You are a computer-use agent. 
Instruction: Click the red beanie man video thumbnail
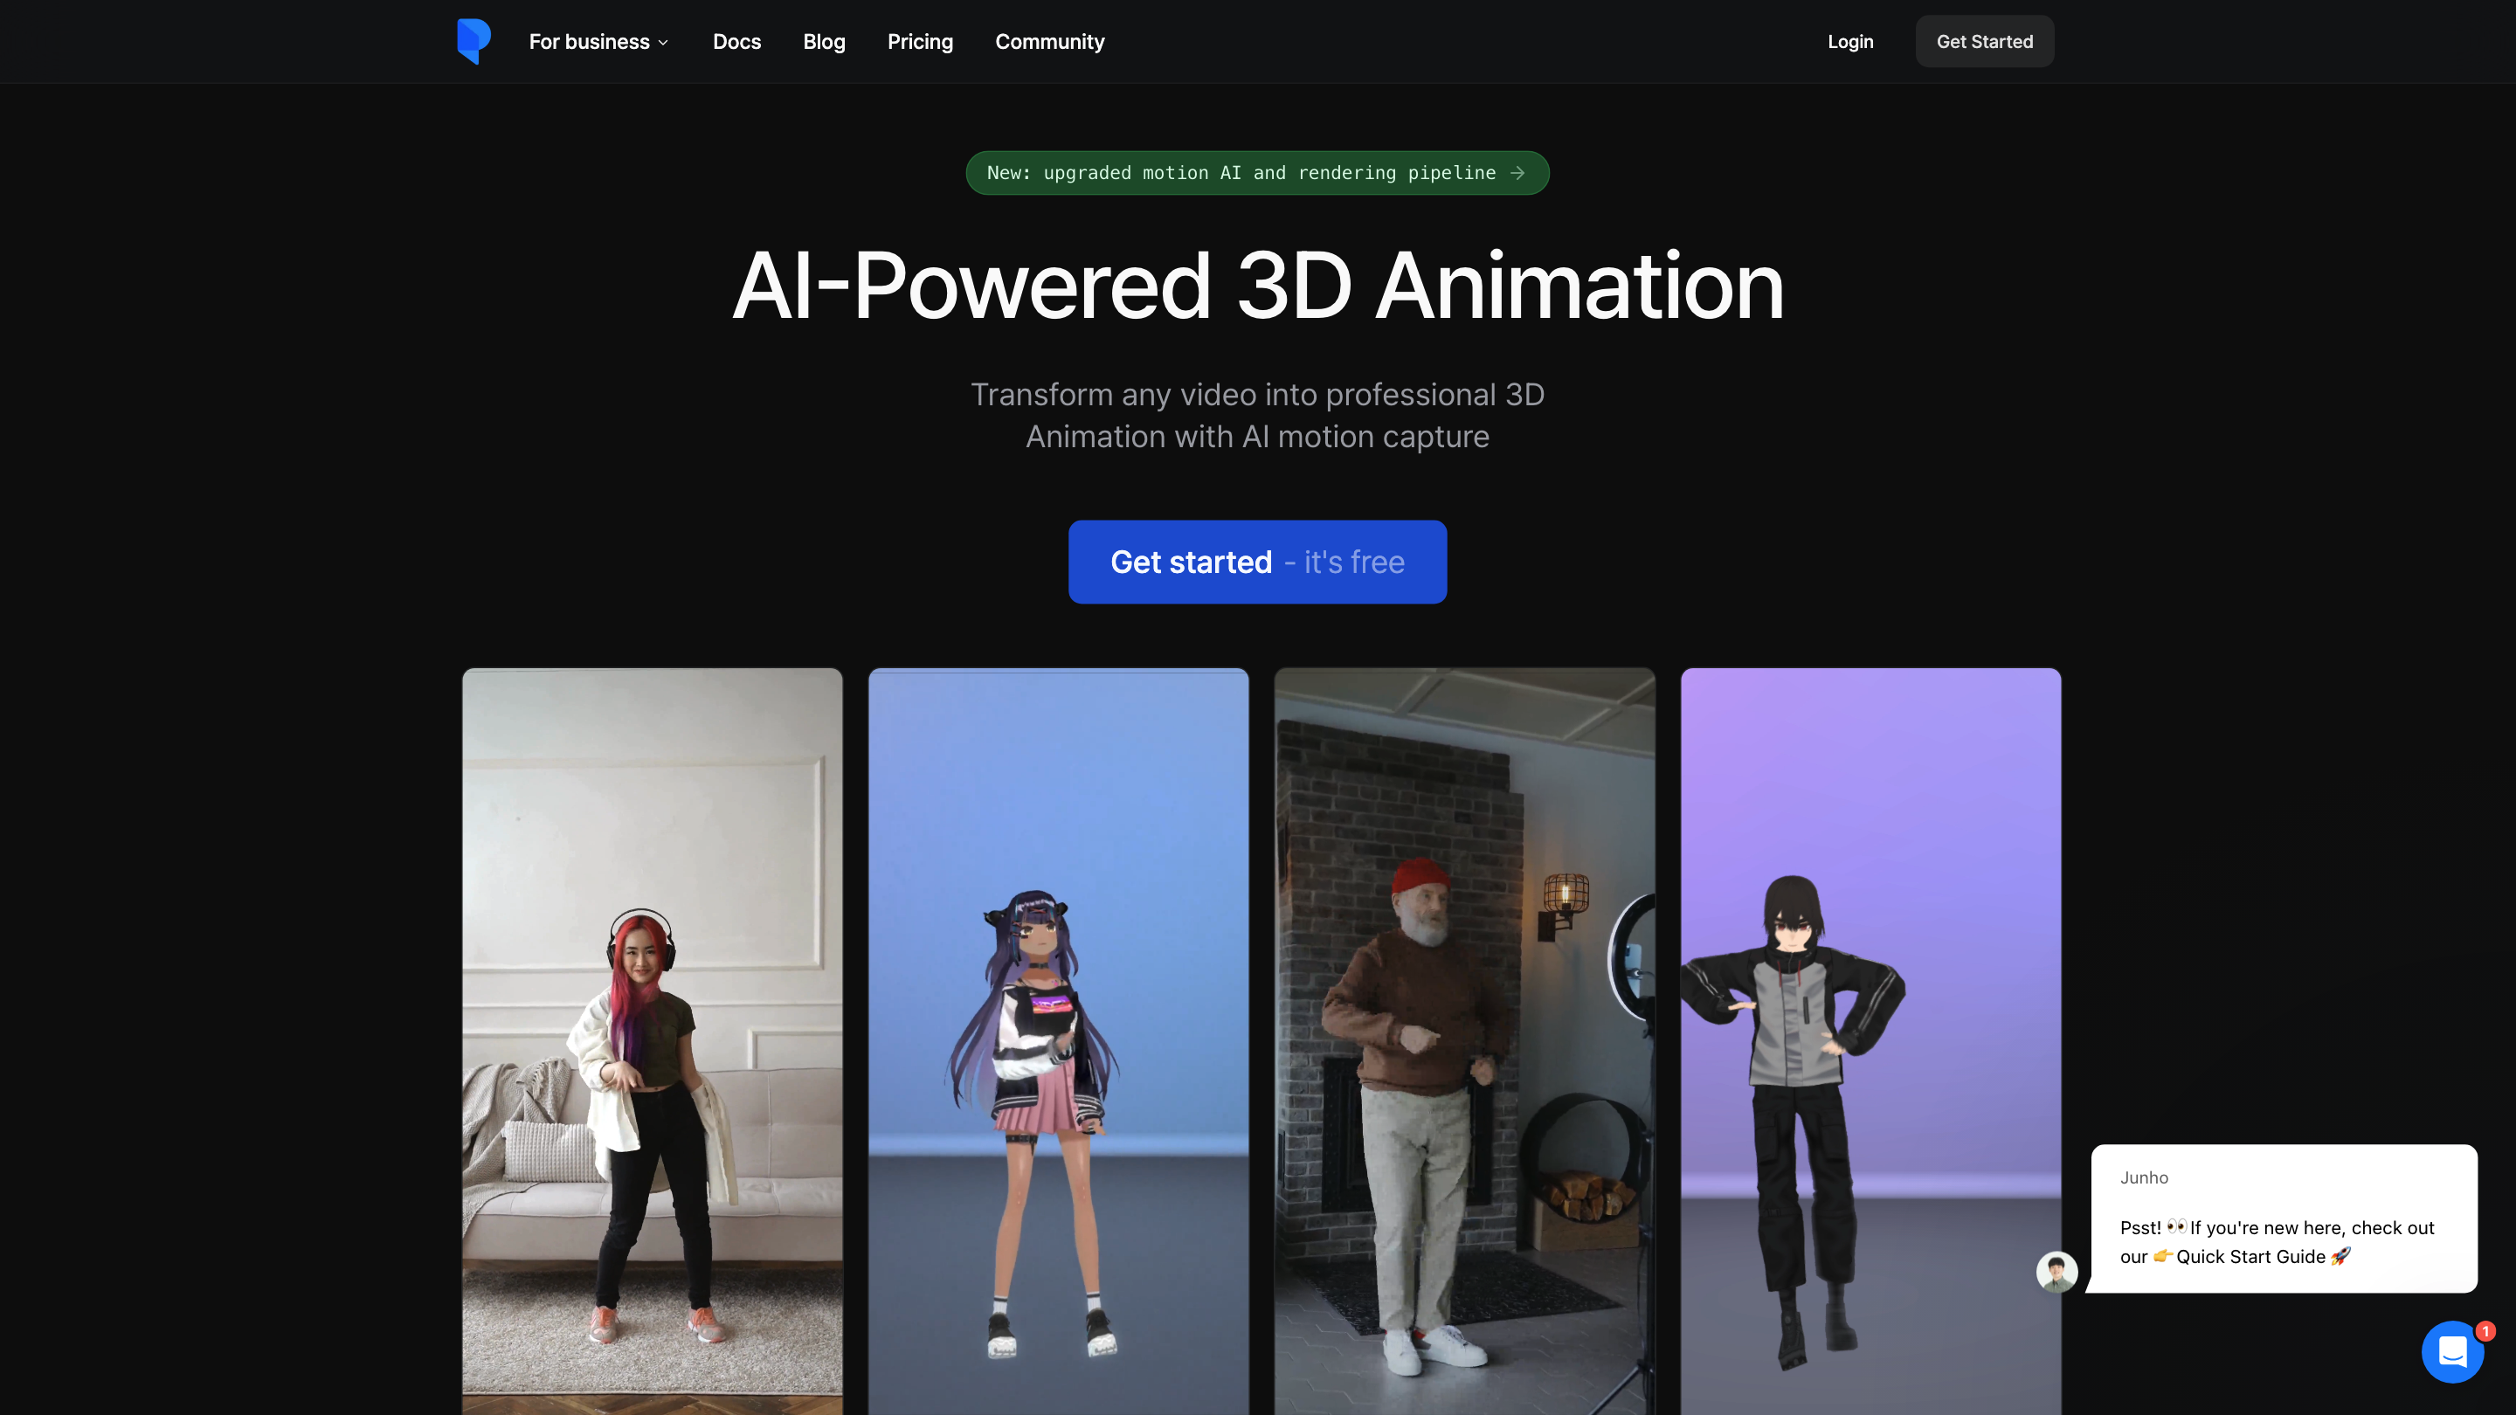(x=1464, y=1040)
